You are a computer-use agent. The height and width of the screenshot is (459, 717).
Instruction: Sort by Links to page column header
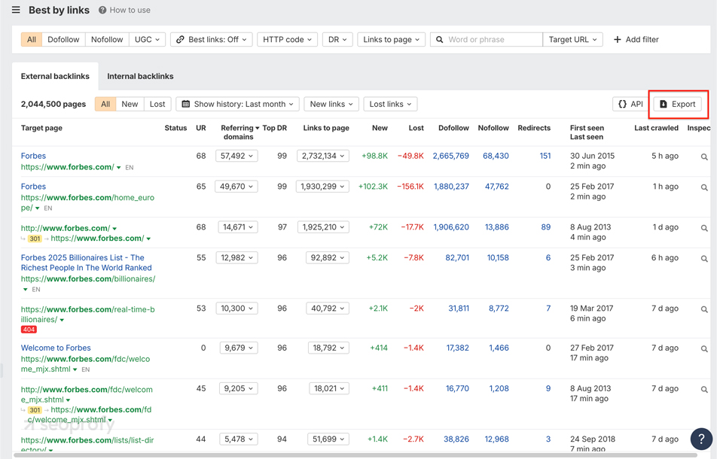(326, 128)
